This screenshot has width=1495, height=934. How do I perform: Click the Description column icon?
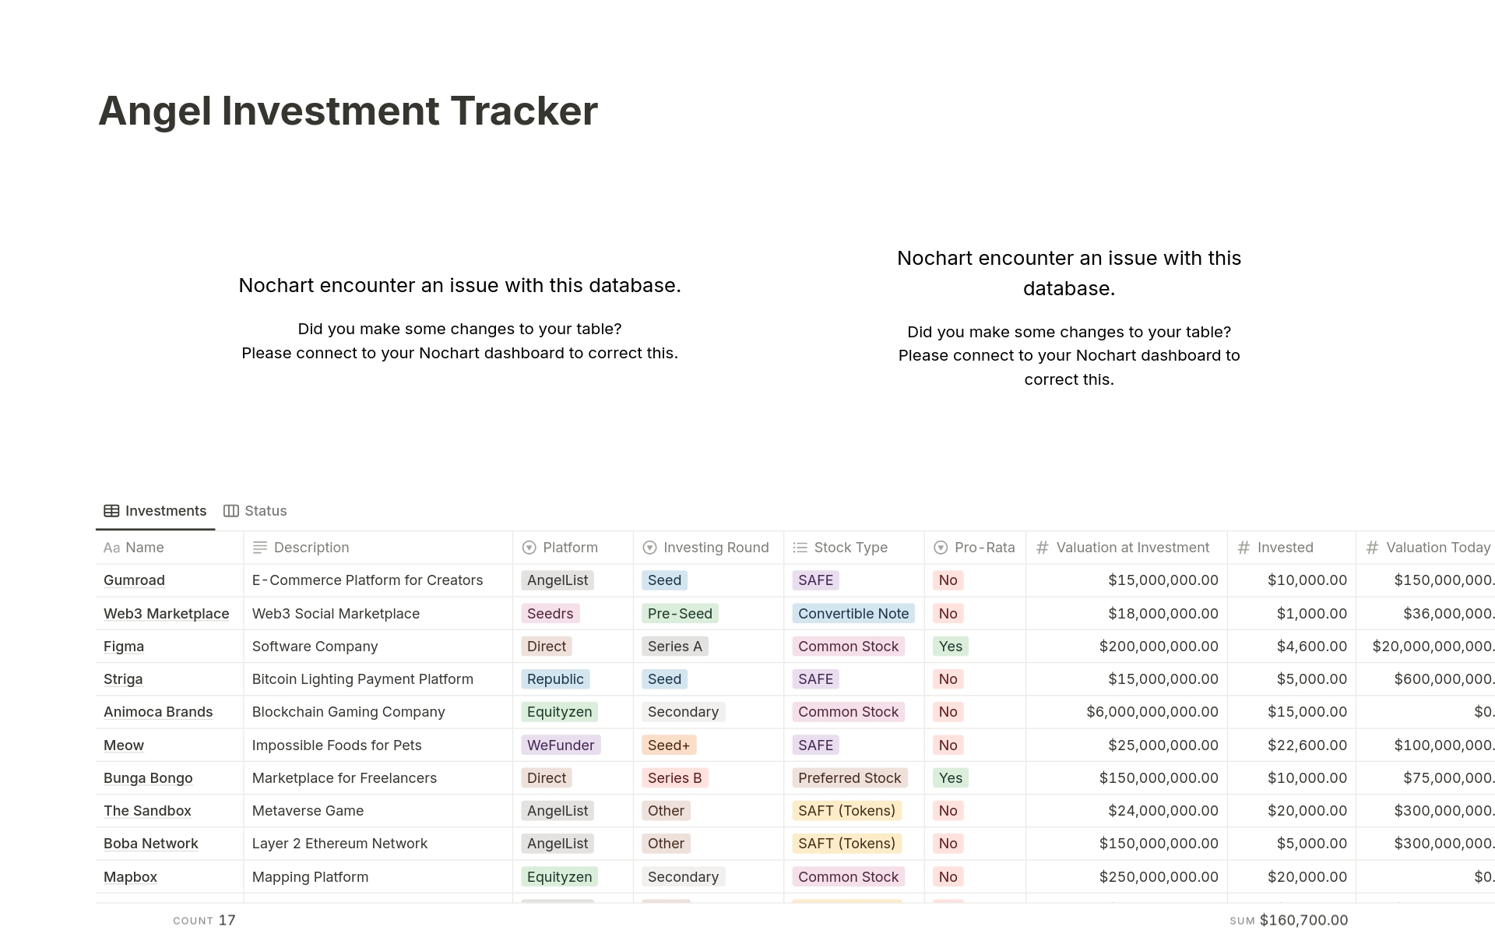(259, 547)
